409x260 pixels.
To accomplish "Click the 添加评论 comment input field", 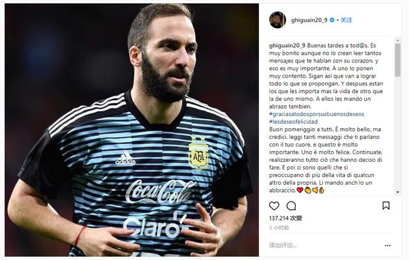I will (x=323, y=245).
